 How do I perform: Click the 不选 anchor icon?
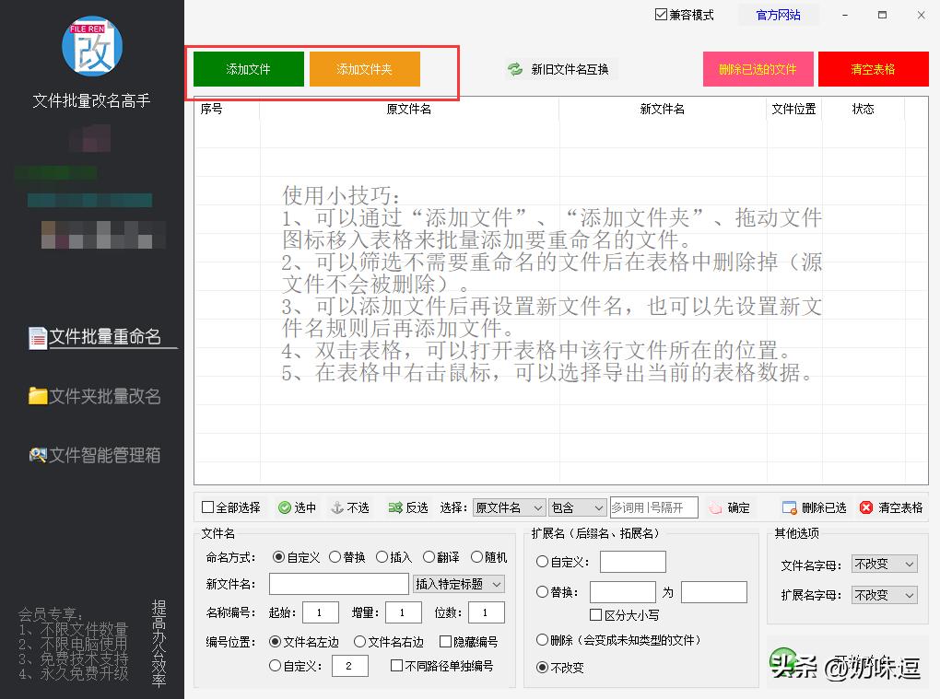[x=335, y=507]
